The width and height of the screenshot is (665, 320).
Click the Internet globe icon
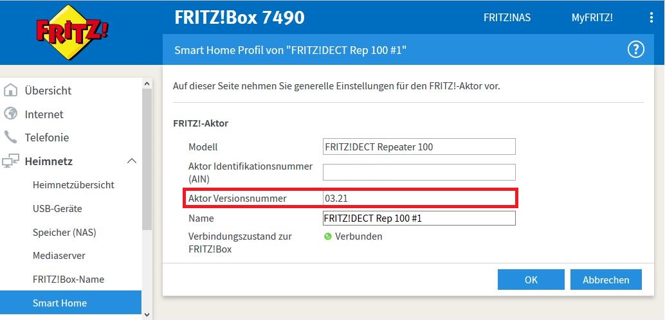coord(11,114)
